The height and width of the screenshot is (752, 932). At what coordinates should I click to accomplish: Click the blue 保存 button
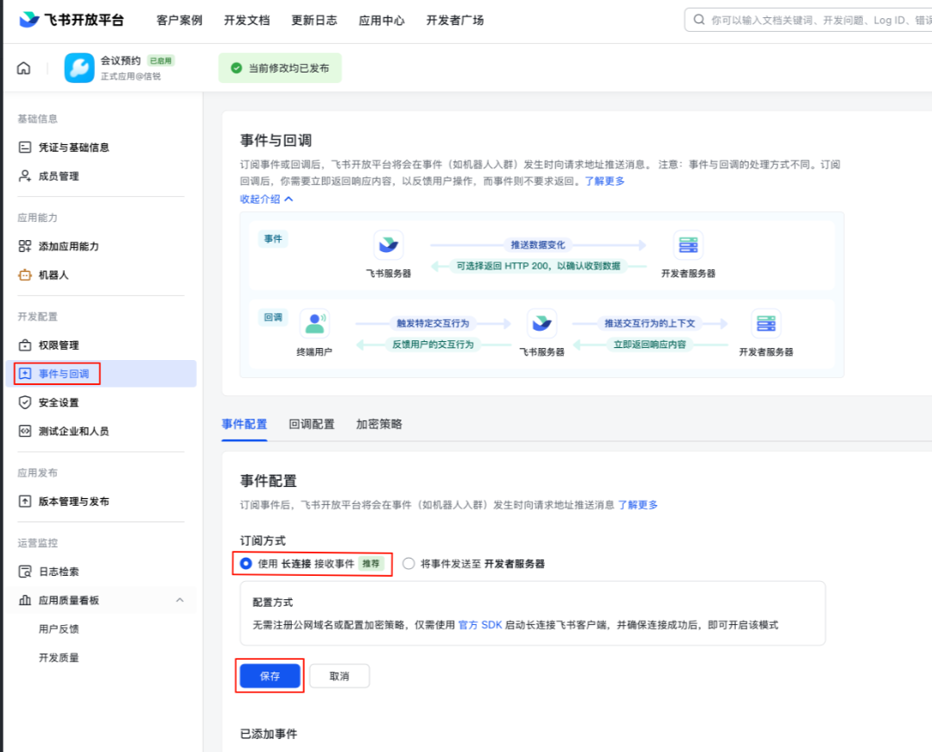pos(269,676)
